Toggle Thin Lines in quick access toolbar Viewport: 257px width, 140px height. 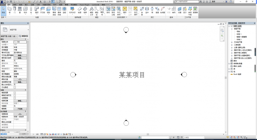(53, 1)
